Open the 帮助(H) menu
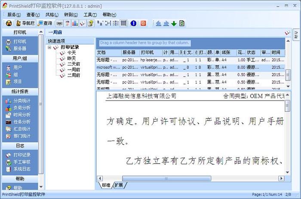Screen dimensions: 301x199 (109, 15)
